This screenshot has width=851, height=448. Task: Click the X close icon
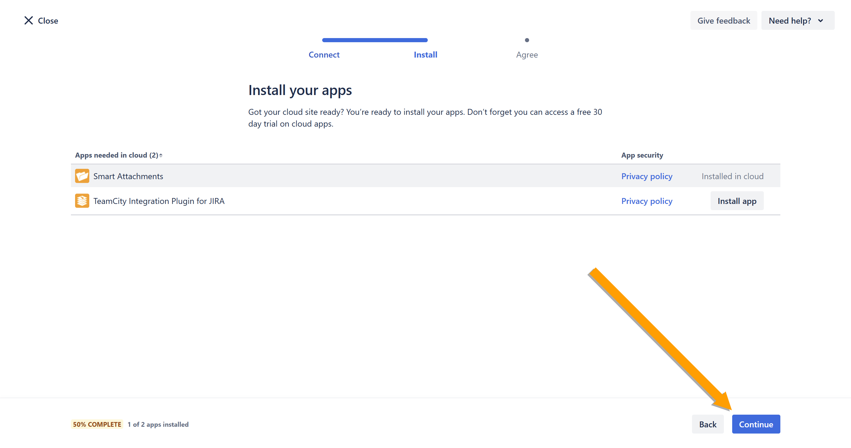tap(29, 20)
